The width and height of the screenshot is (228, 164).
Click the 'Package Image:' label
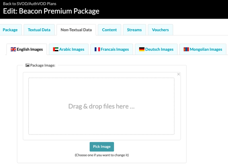(x=43, y=65)
